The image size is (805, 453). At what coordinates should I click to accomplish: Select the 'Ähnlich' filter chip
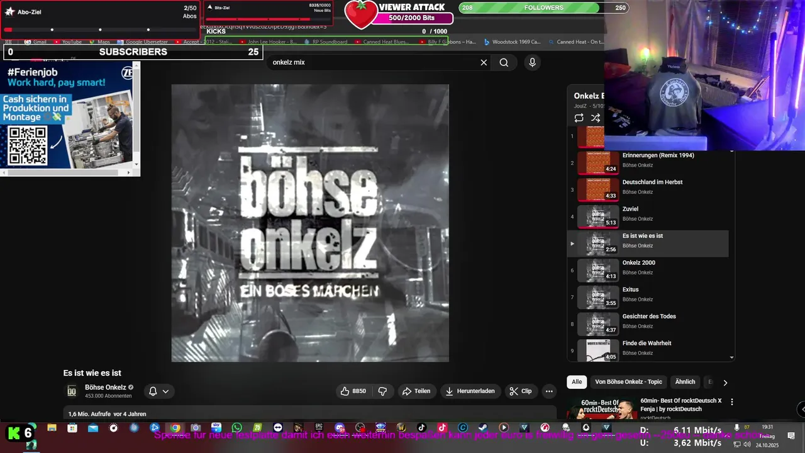(x=685, y=382)
